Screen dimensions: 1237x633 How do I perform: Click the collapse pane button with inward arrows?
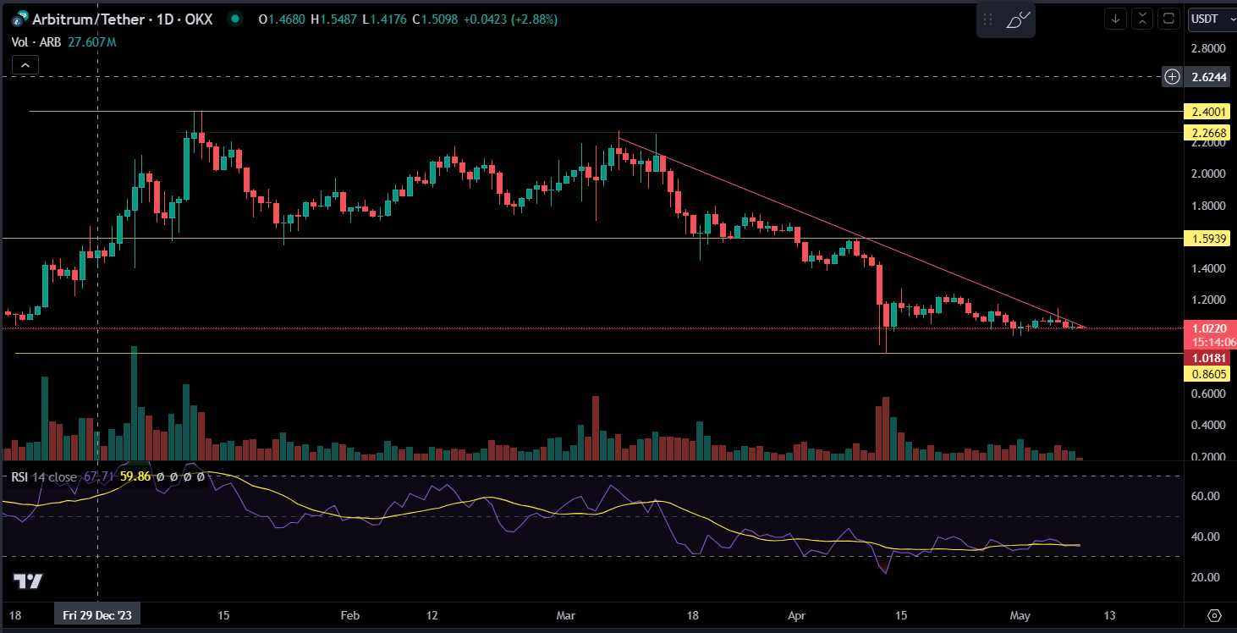click(1142, 18)
